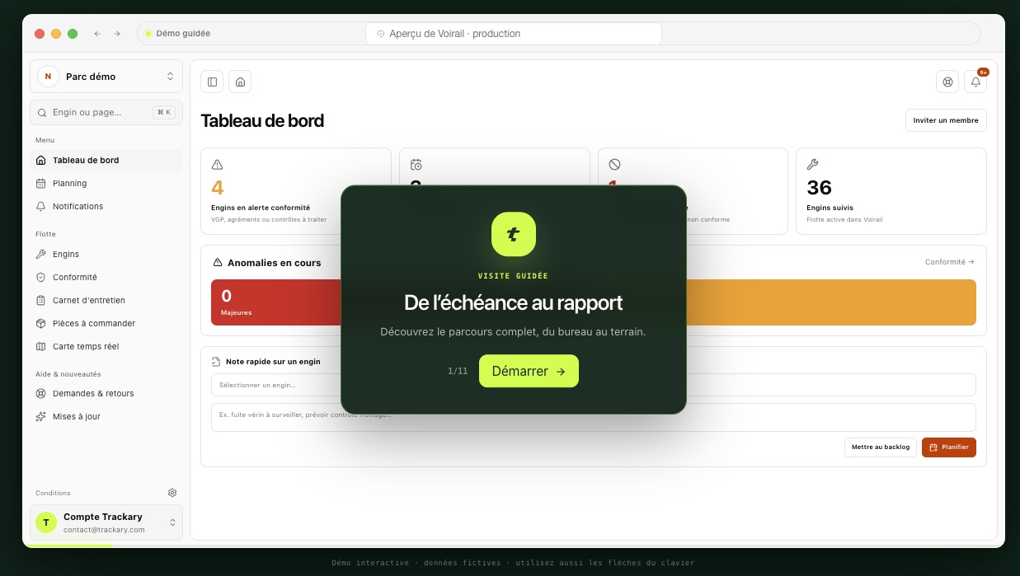Click the ⌘K shortcut badge in search
Viewport: 1020px width, 576px height.
[164, 112]
